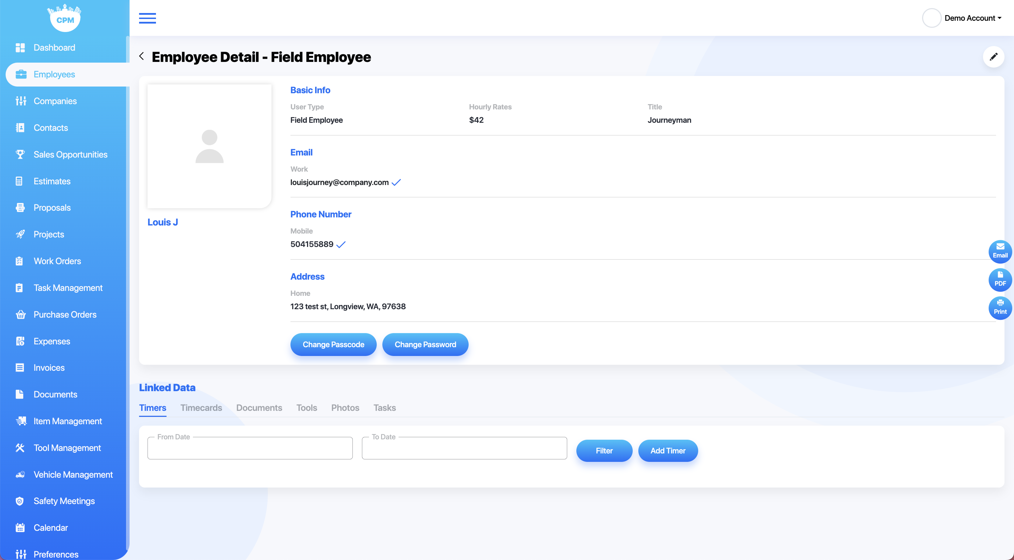1014x560 pixels.
Task: Click the Work Orders clipboard icon
Action: point(19,261)
